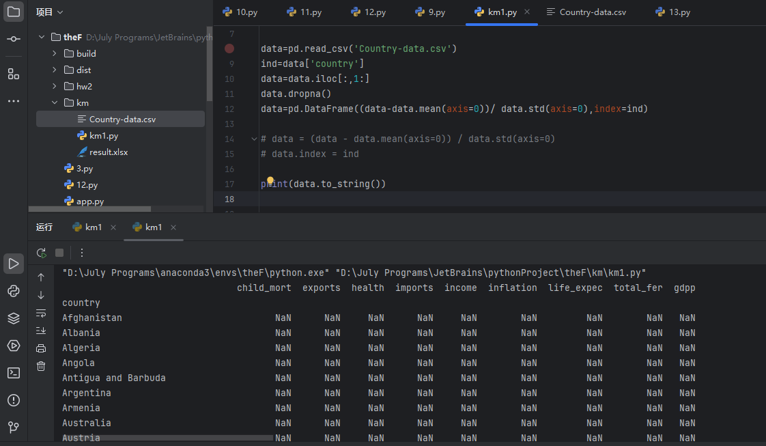
Task: Click the console horizontal scrollbar
Action: point(167,438)
